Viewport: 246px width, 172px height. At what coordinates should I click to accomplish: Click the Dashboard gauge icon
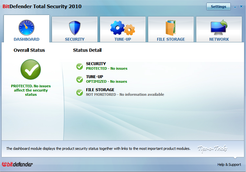pos(26,27)
